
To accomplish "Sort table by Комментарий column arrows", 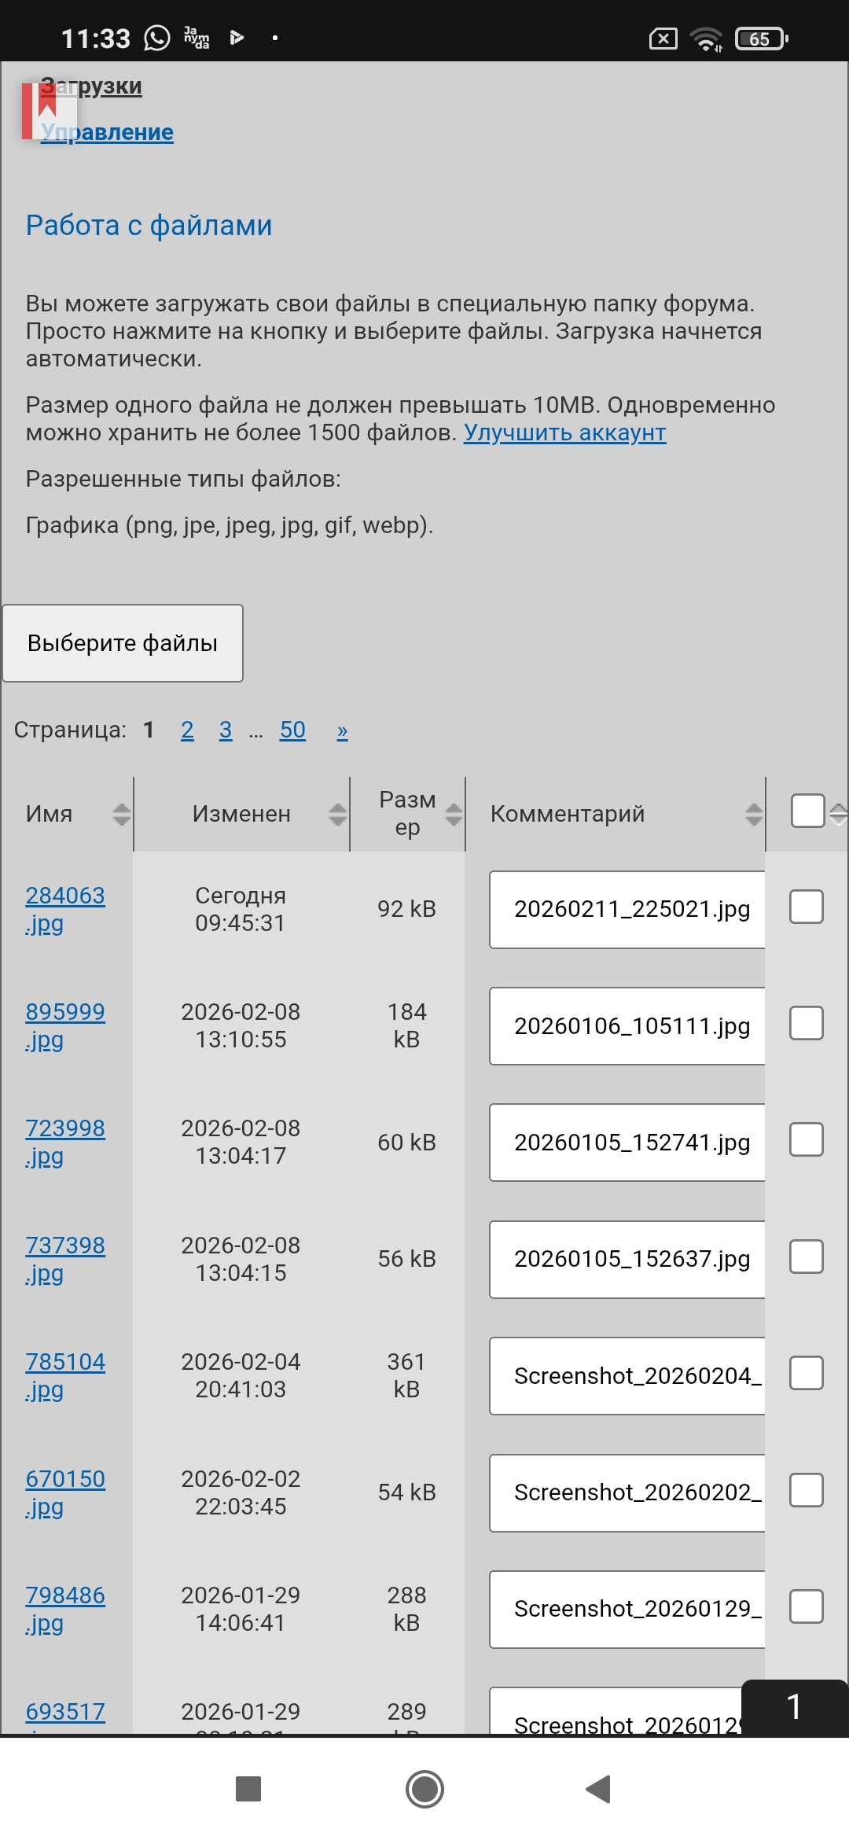I will [754, 814].
